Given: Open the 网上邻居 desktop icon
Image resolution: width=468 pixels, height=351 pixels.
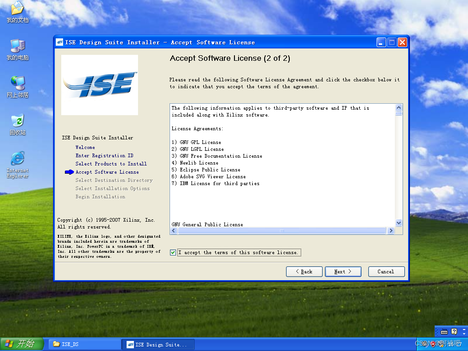Looking at the screenshot, I should pos(17,87).
